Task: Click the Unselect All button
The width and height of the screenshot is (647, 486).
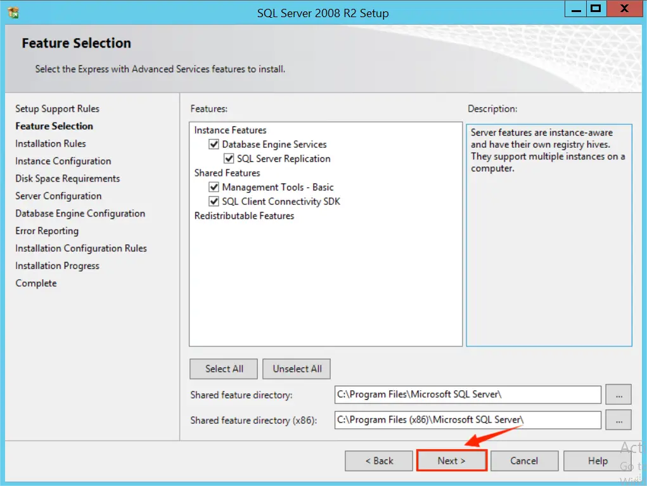Action: [296, 369]
